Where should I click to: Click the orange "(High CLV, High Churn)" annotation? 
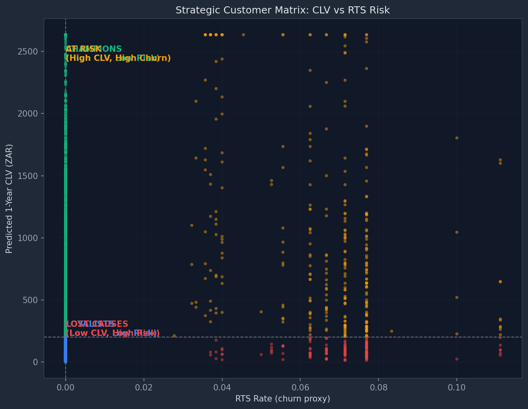[x=118, y=58]
